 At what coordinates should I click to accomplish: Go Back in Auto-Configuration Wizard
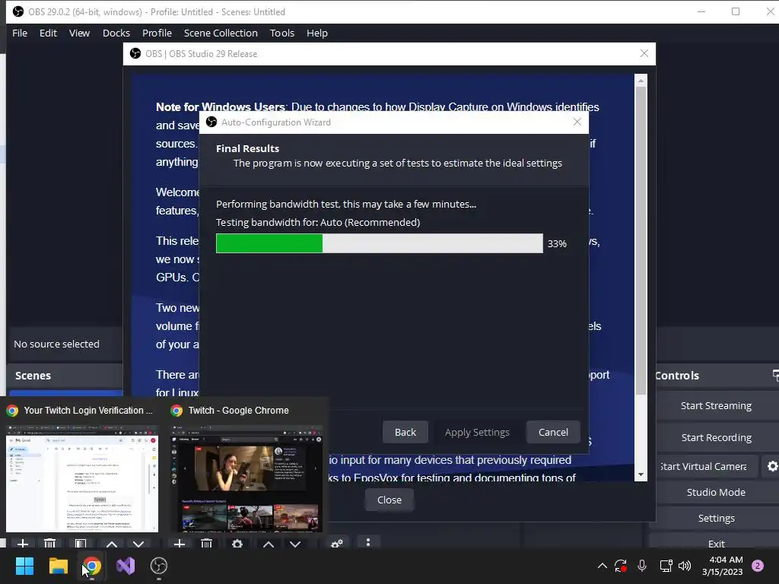point(405,432)
